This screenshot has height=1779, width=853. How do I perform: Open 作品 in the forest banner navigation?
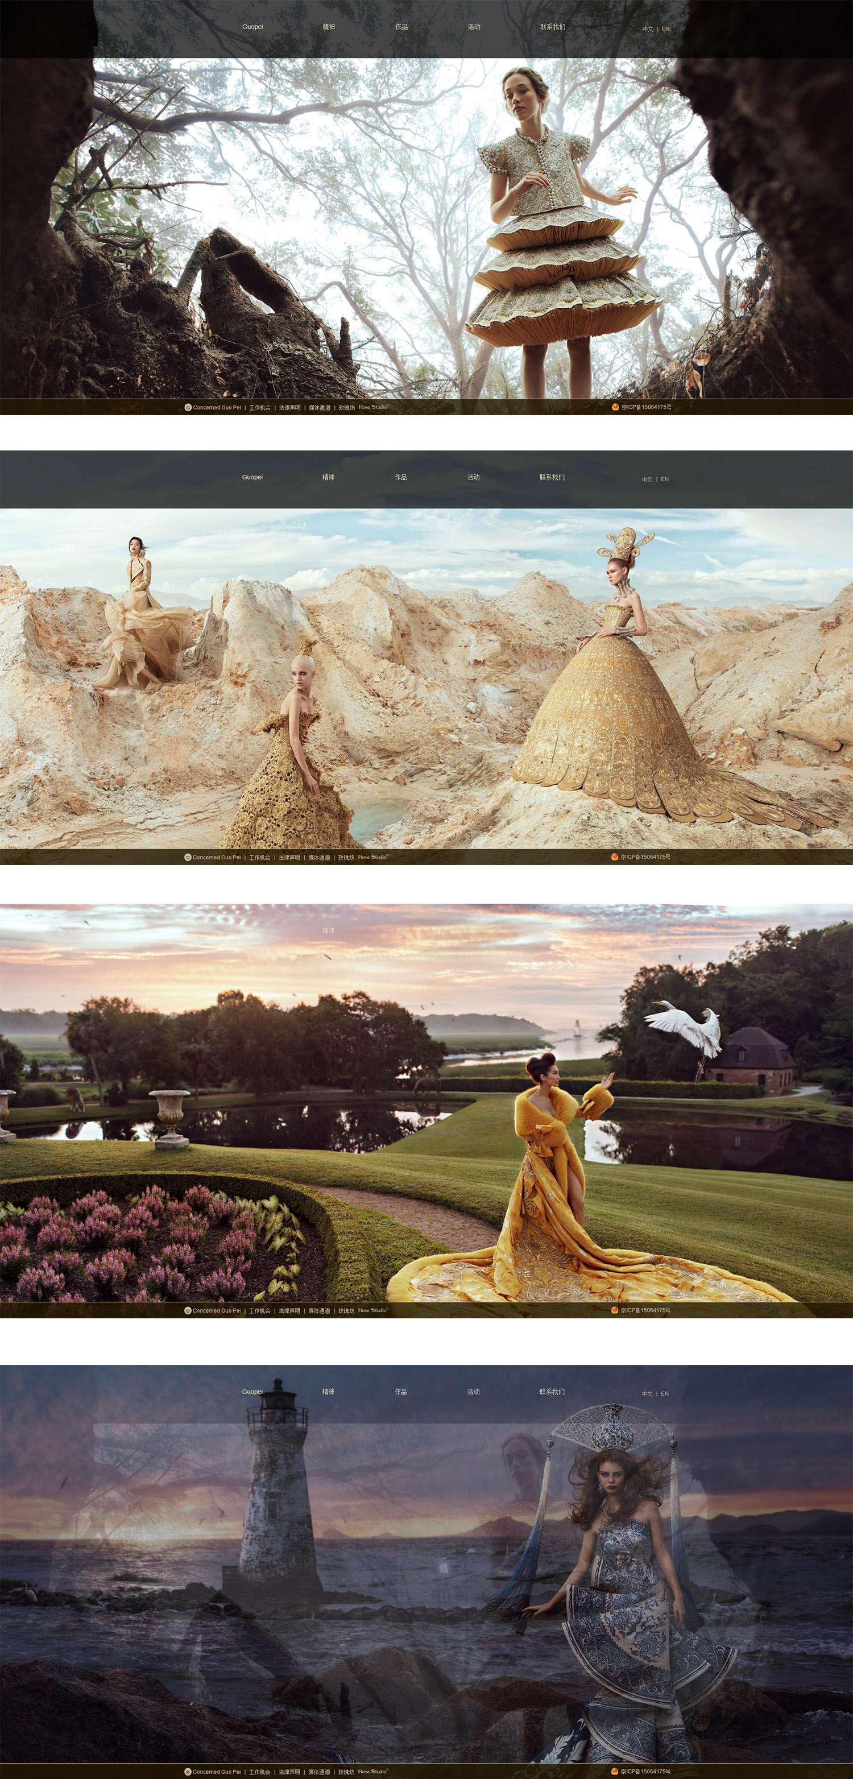(x=401, y=27)
